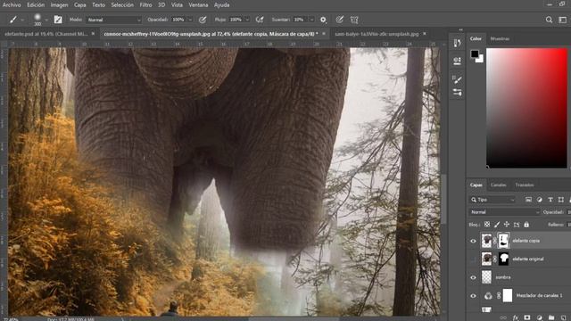The image size is (571, 321).
Task: Open the Archivo menu
Action: click(x=12, y=5)
